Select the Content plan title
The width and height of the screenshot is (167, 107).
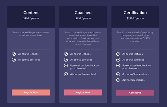click(31, 13)
